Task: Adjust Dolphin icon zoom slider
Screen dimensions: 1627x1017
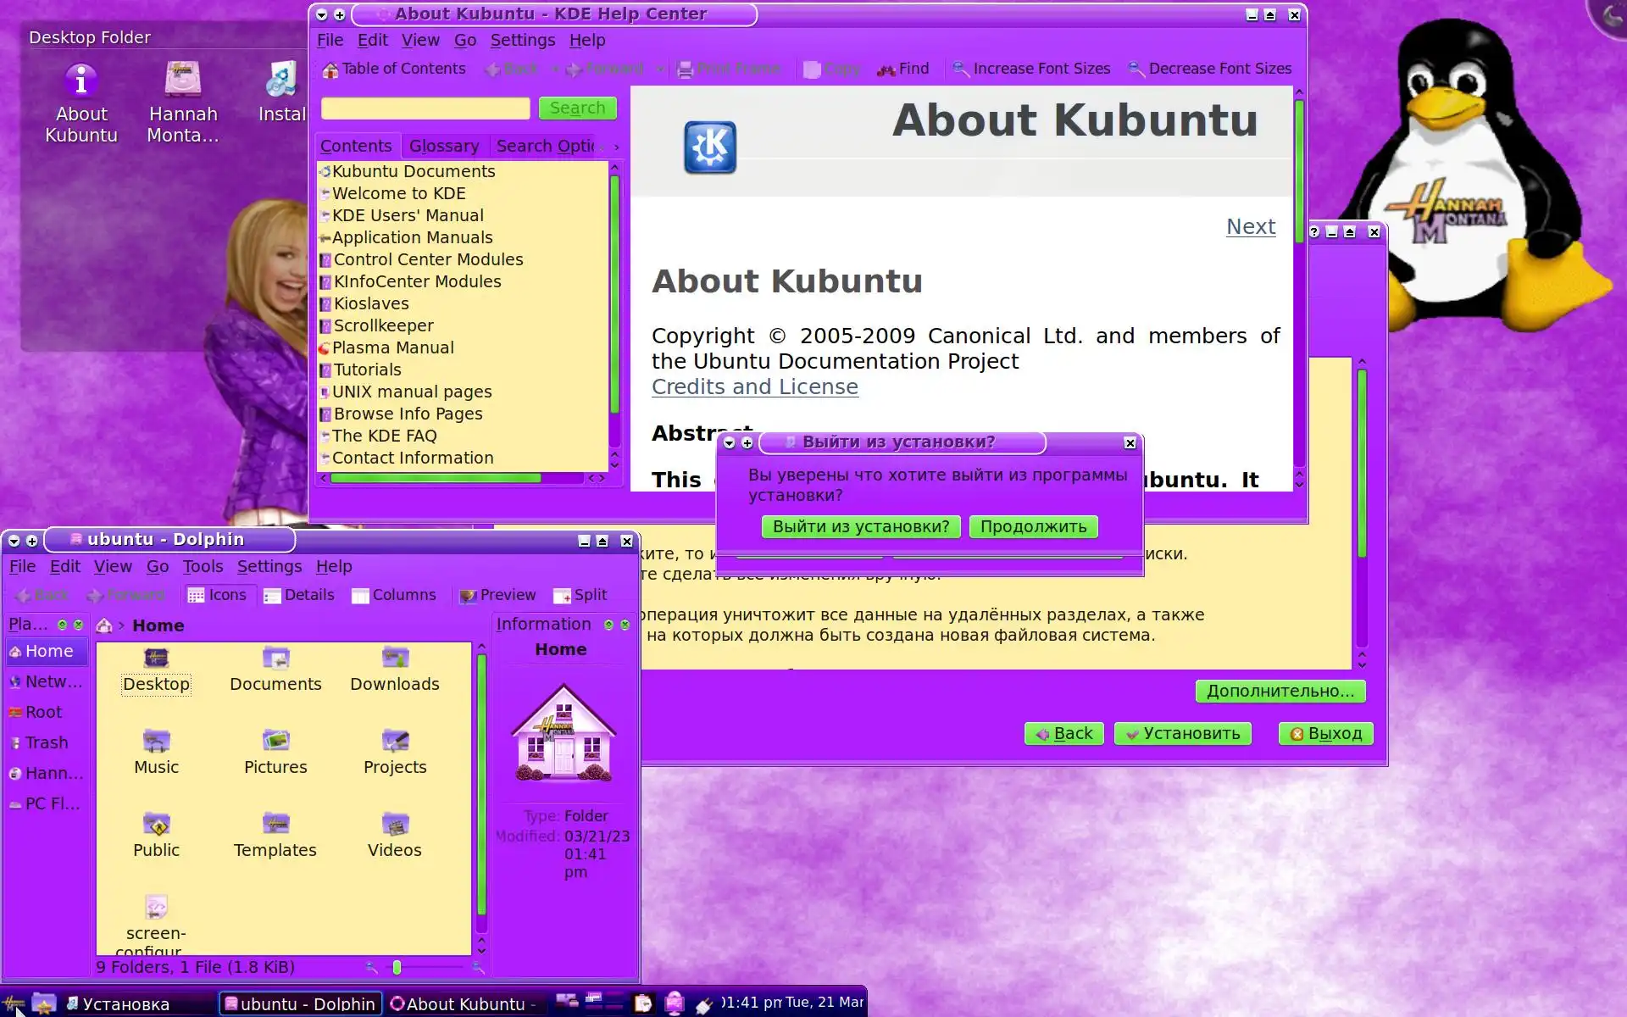Action: [397, 967]
